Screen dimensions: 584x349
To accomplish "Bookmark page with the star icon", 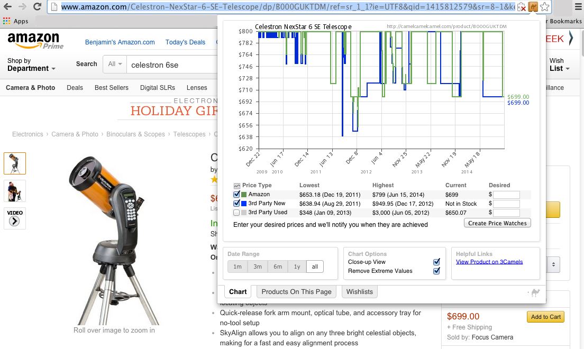I will coord(544,7).
